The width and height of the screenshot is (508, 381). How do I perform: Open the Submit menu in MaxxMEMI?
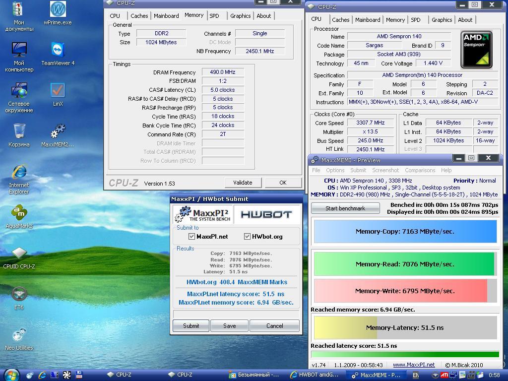358,170
